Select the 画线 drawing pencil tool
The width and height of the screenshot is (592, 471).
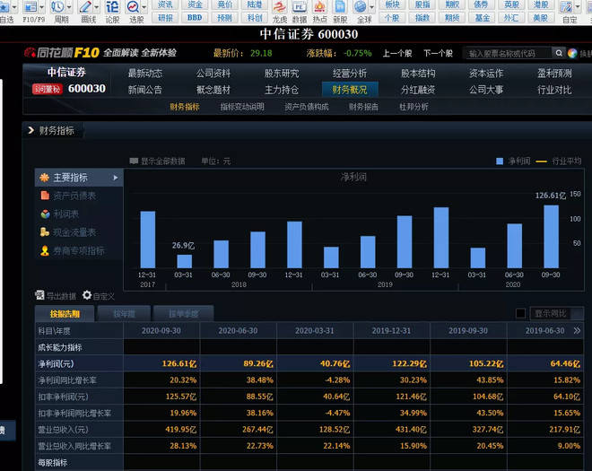pyautogui.click(x=85, y=7)
